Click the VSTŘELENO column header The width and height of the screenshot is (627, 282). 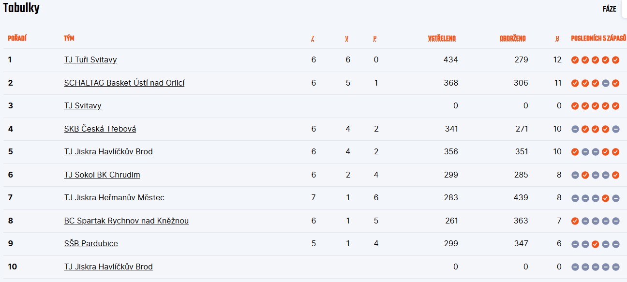pos(442,39)
